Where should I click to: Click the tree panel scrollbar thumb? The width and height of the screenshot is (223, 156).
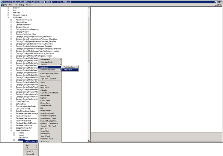[x=89, y=39]
